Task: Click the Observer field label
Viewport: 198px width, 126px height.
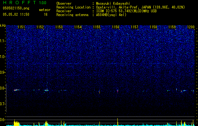Action: pos(64,3)
